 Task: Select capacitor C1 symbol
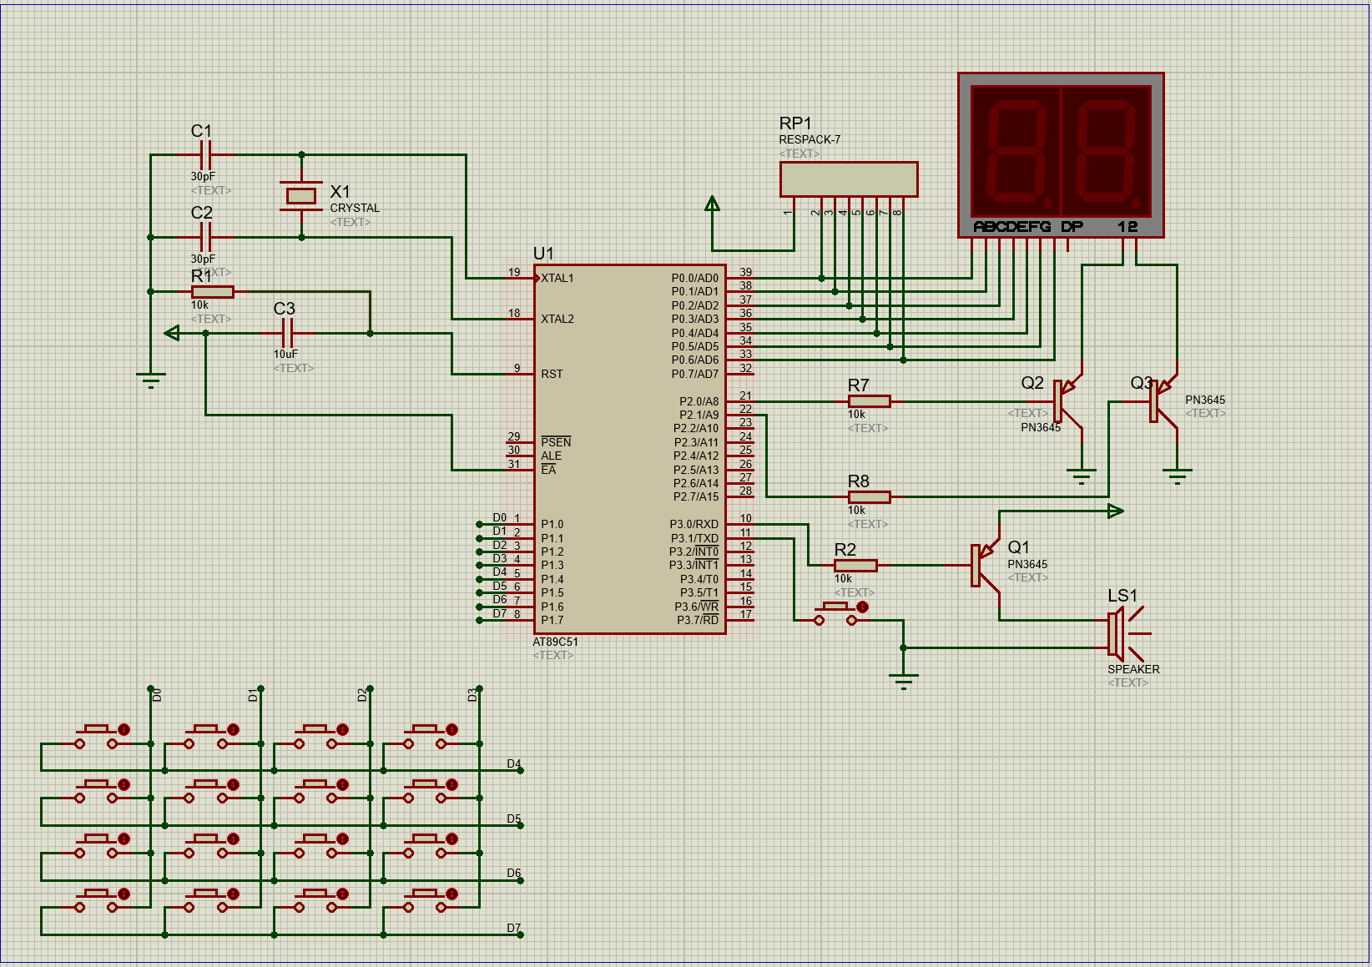pos(206,155)
